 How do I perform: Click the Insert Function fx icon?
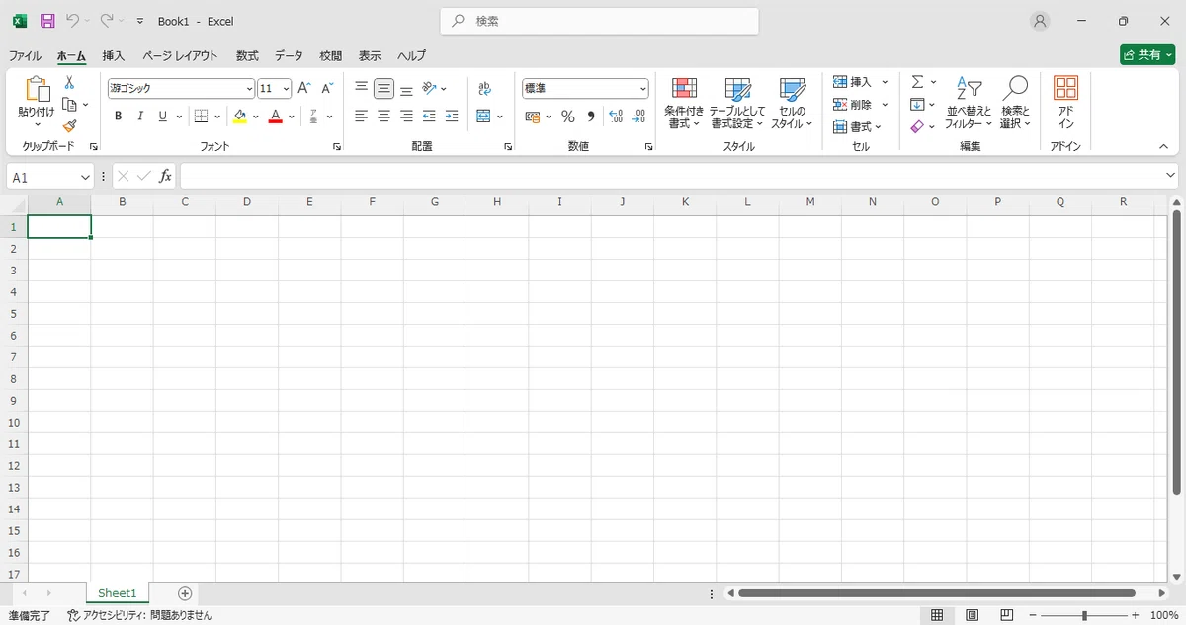pyautogui.click(x=165, y=176)
